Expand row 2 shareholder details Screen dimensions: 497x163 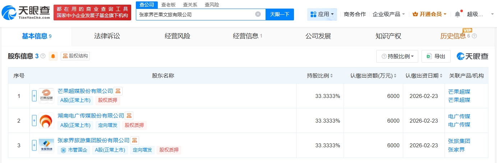point(34,120)
